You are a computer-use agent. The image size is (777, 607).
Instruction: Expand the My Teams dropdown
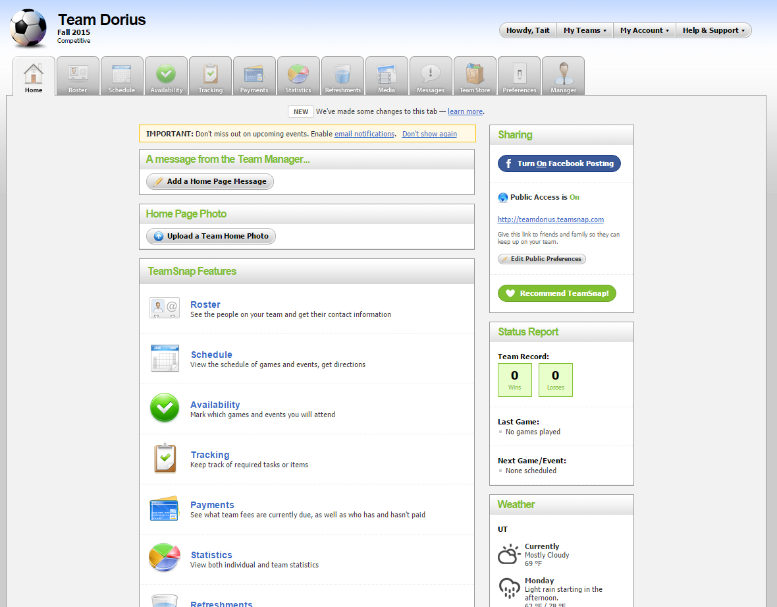585,30
